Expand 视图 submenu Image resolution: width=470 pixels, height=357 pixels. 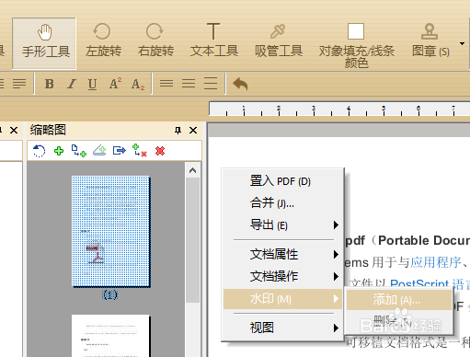[x=282, y=328]
